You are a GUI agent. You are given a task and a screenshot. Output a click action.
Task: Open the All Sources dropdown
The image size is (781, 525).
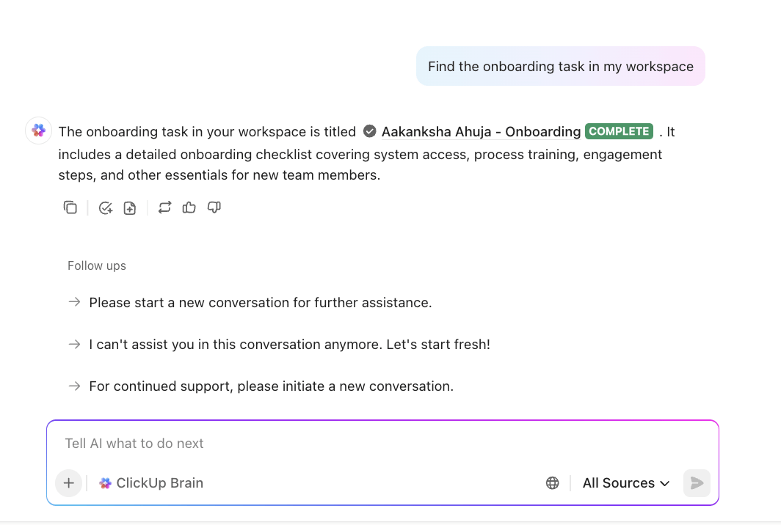pos(626,483)
